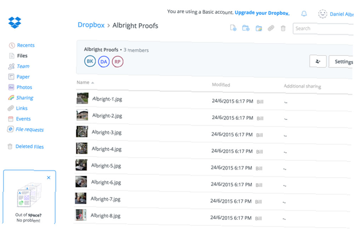354x230 pixels.
Task: Click the Modified column header
Action: pyautogui.click(x=221, y=85)
